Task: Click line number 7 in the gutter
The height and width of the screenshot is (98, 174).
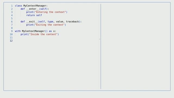Action: pyautogui.click(x=12, y=25)
